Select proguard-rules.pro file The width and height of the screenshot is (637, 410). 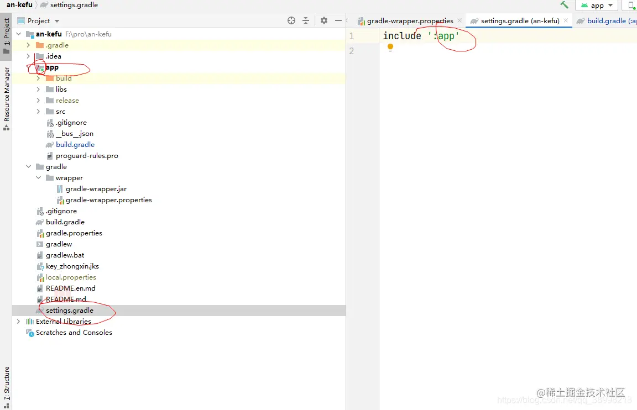click(87, 155)
